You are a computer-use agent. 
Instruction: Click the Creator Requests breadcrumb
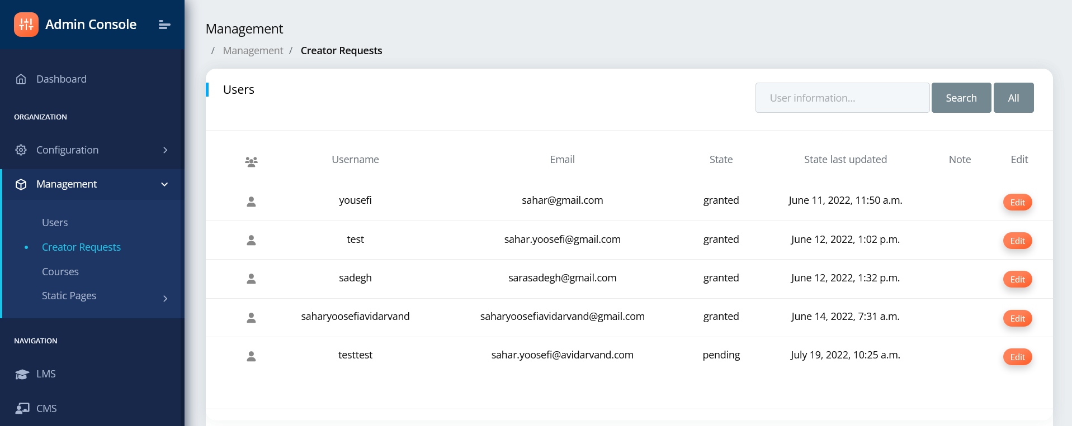341,51
